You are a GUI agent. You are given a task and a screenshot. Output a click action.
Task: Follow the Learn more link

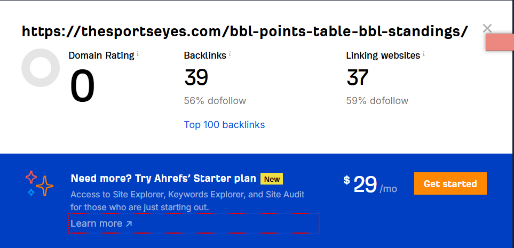101,223
